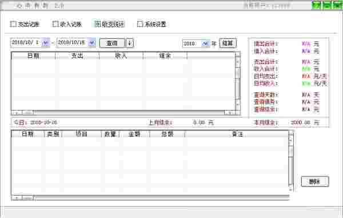The width and height of the screenshot is (343, 218).
Task: Open the 2018 year dropdown
Action: (205, 43)
